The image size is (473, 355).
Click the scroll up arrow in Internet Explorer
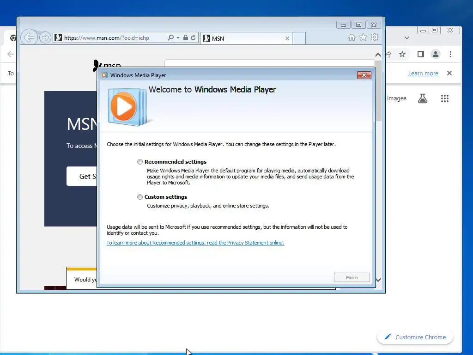[x=378, y=55]
